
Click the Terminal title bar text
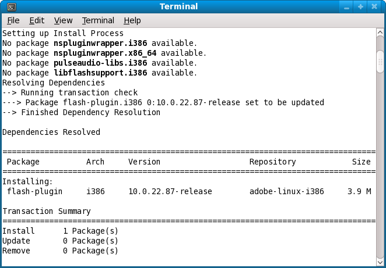178,7
